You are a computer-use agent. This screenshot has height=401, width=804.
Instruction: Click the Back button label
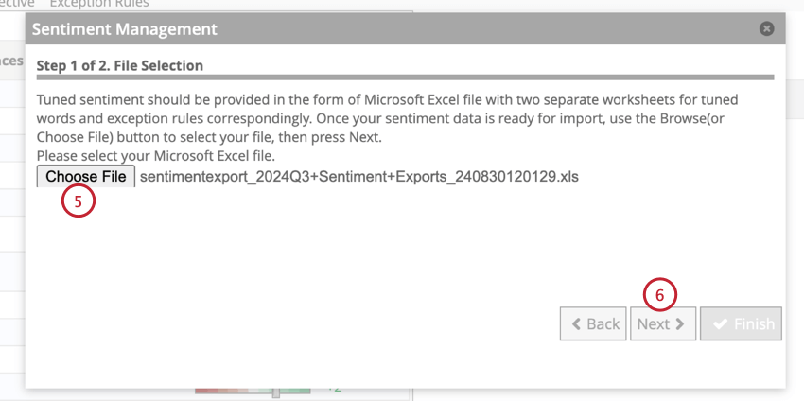603,323
